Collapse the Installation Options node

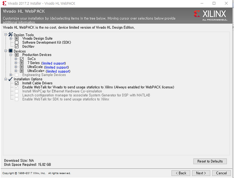tap(6, 79)
